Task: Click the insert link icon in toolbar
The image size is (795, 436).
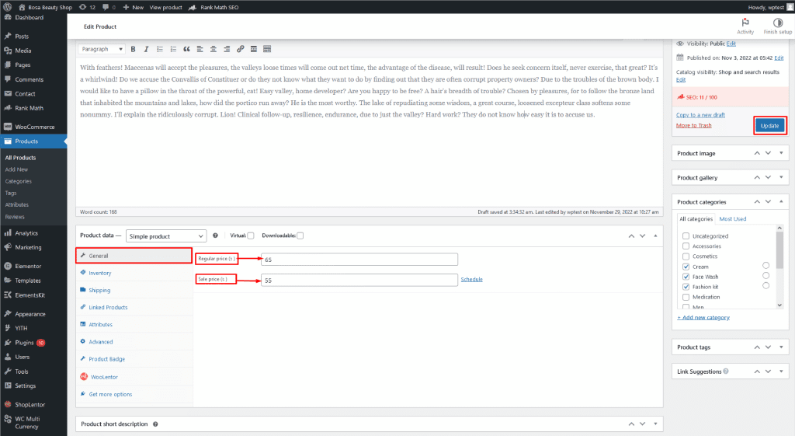Action: coord(241,49)
